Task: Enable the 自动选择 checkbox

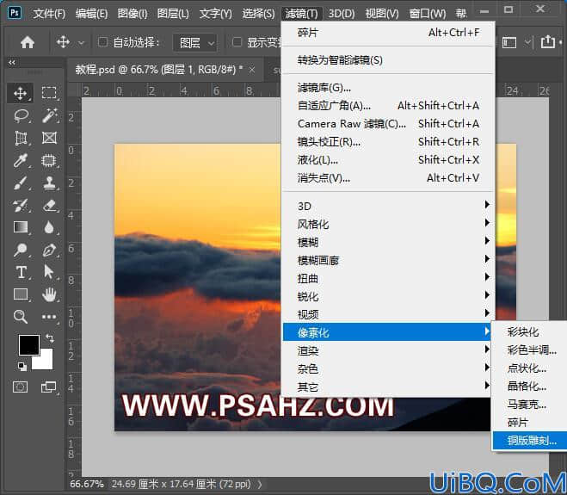Action: point(102,42)
